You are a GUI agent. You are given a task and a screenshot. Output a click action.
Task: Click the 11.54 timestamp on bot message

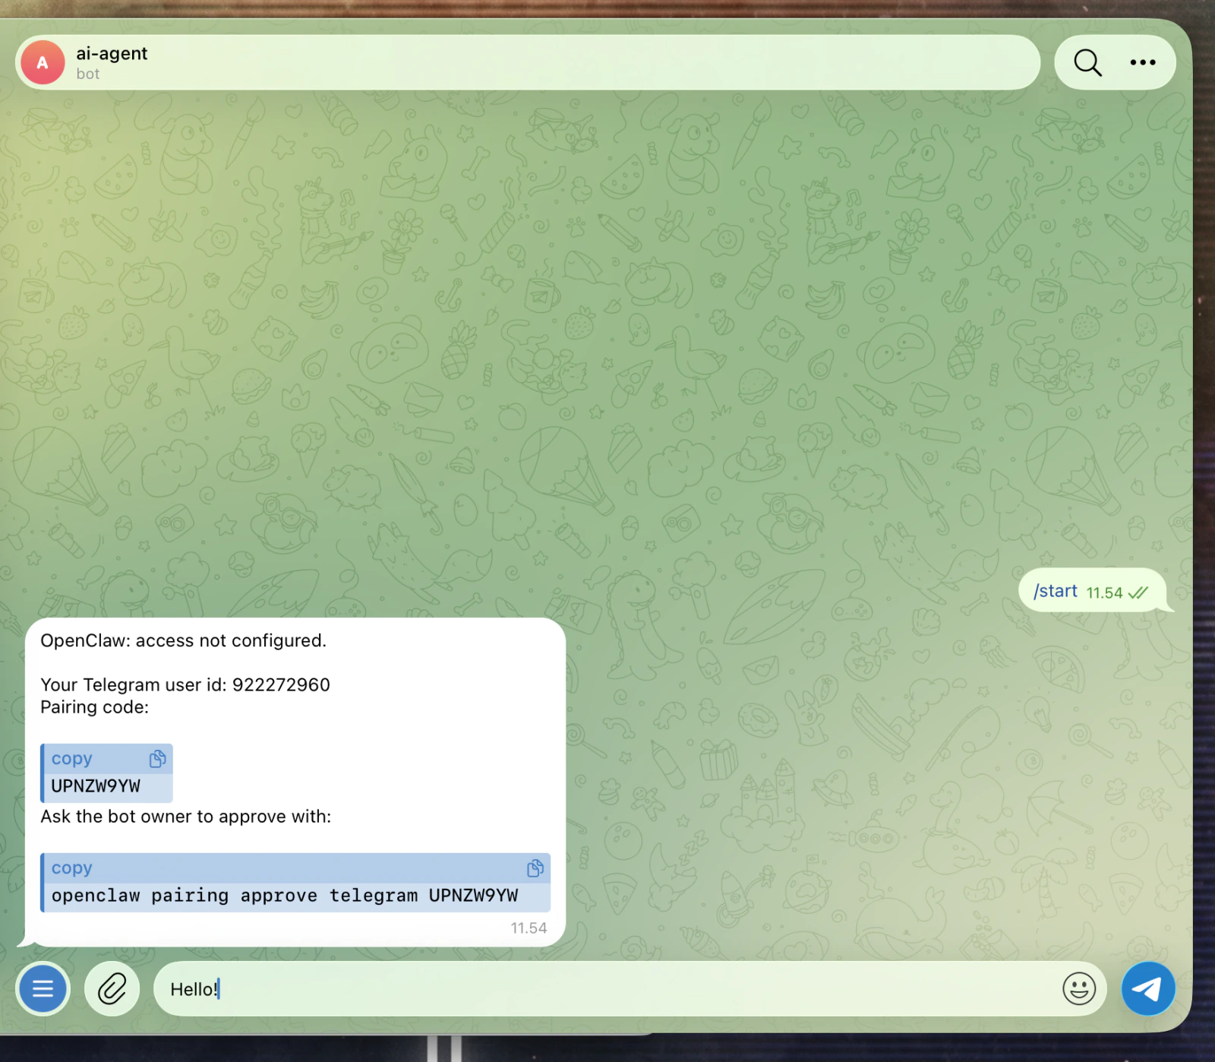click(x=529, y=928)
